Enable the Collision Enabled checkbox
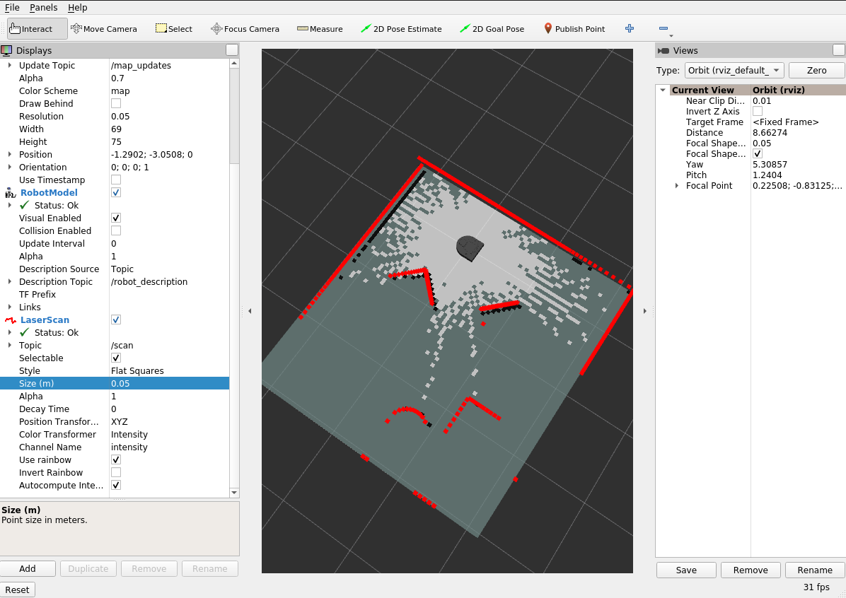Screen dimensions: 846x598 pyautogui.click(x=116, y=230)
